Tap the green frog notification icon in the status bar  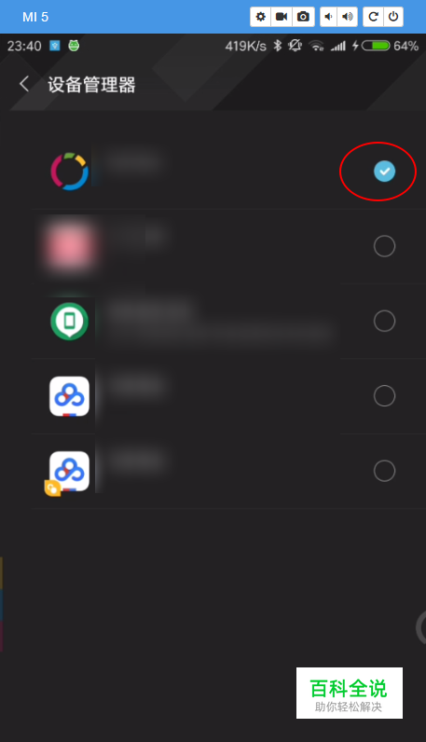[x=74, y=46]
